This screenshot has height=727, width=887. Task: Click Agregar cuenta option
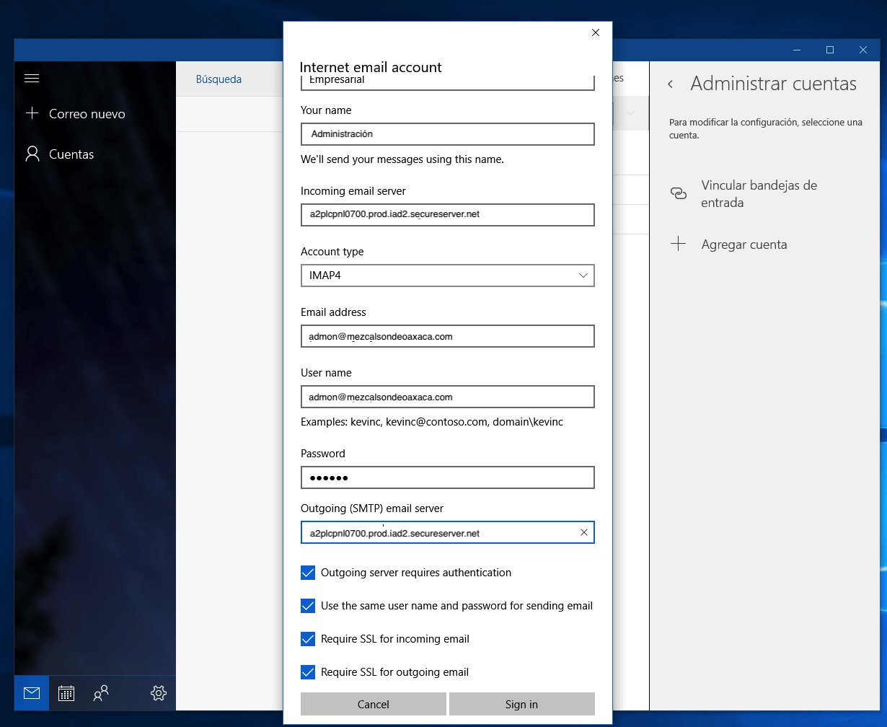(x=743, y=244)
